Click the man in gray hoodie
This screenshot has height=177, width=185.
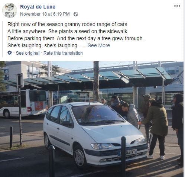[131, 115]
